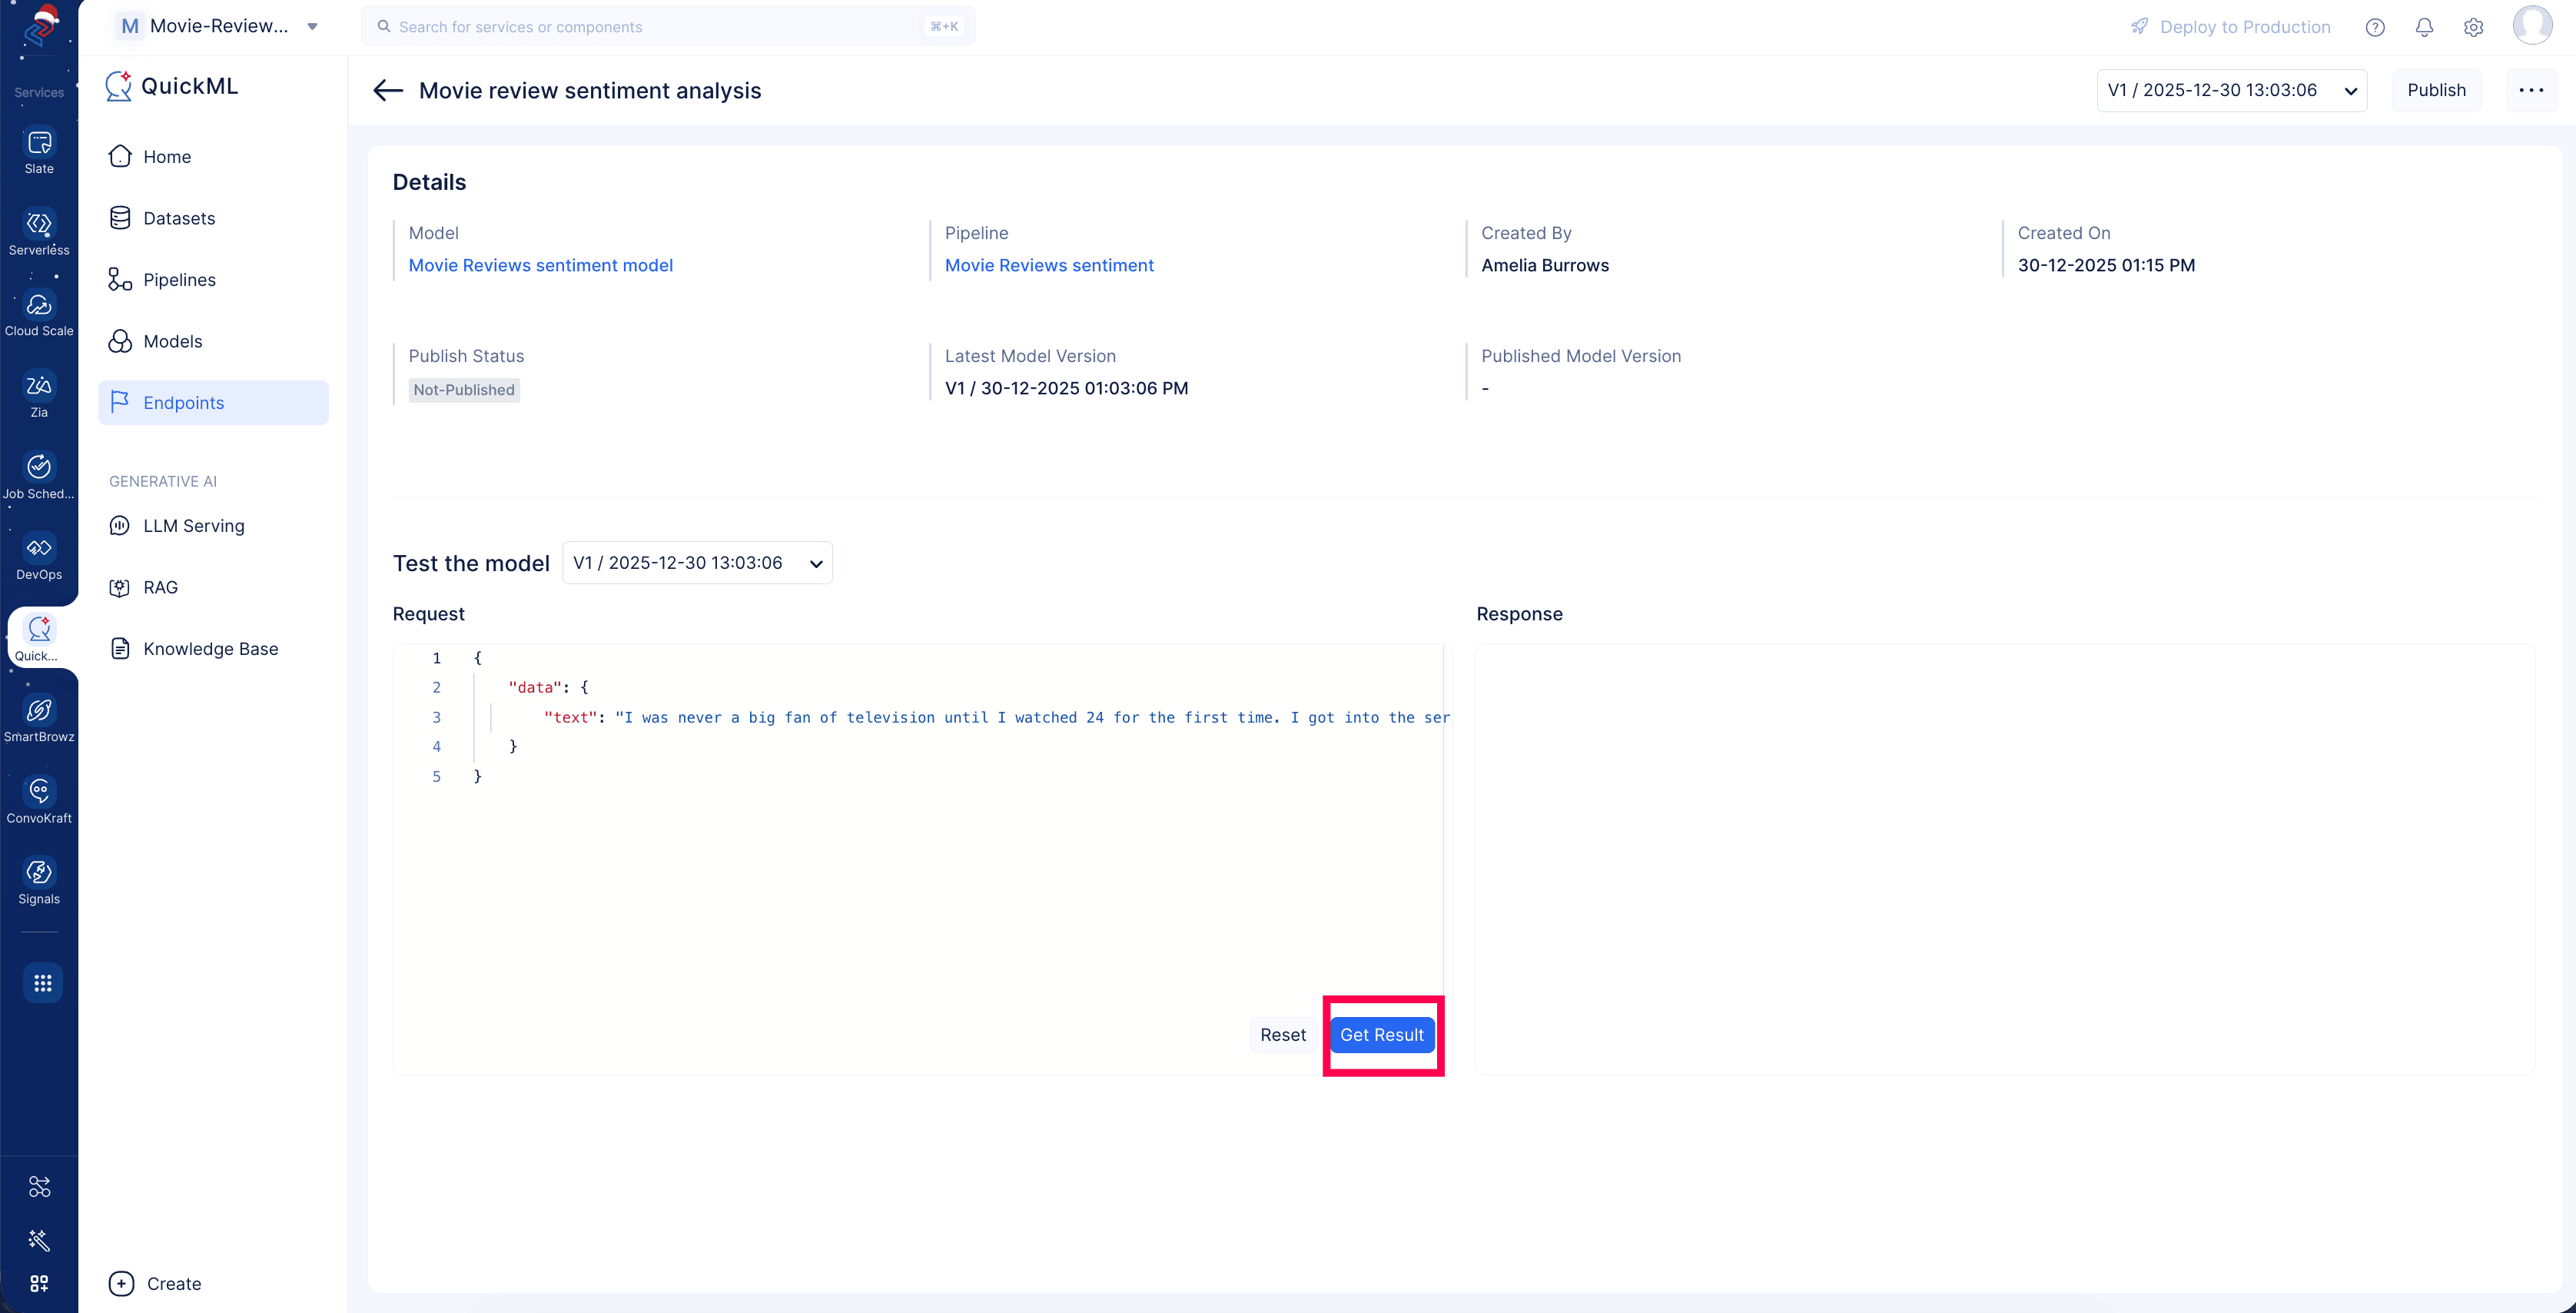The width and height of the screenshot is (2576, 1313).
Task: Click the Create plus icon
Action: (x=121, y=1283)
